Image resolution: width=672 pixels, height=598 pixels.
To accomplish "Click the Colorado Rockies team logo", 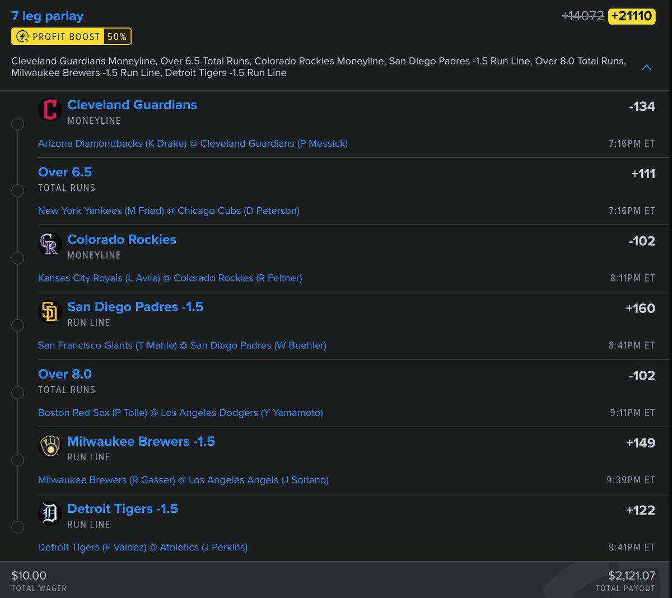I will pos(50,244).
